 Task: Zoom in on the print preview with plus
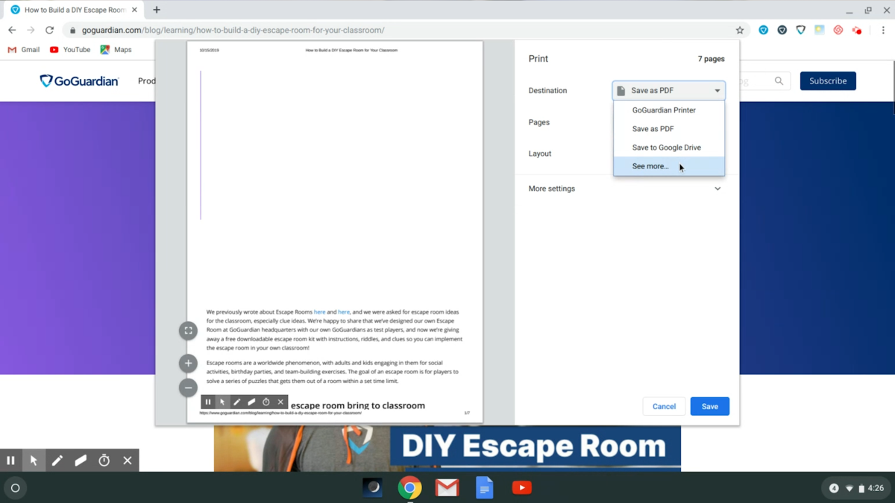click(x=188, y=363)
